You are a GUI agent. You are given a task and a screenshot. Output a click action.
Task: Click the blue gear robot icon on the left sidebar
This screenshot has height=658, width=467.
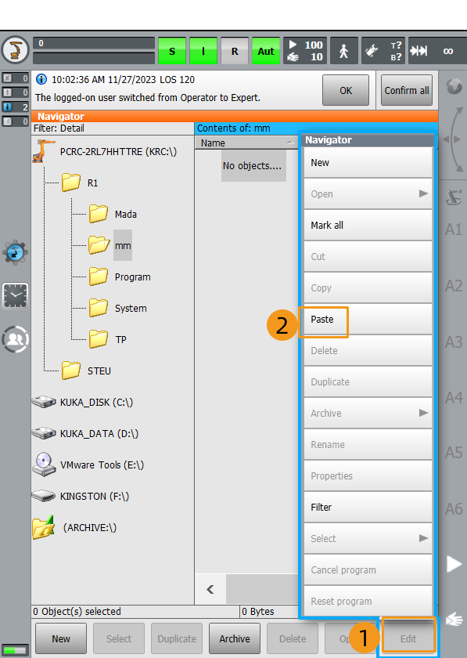(16, 253)
